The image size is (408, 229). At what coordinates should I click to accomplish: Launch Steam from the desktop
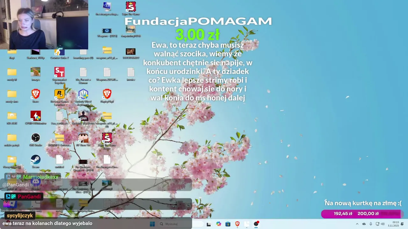(x=35, y=161)
